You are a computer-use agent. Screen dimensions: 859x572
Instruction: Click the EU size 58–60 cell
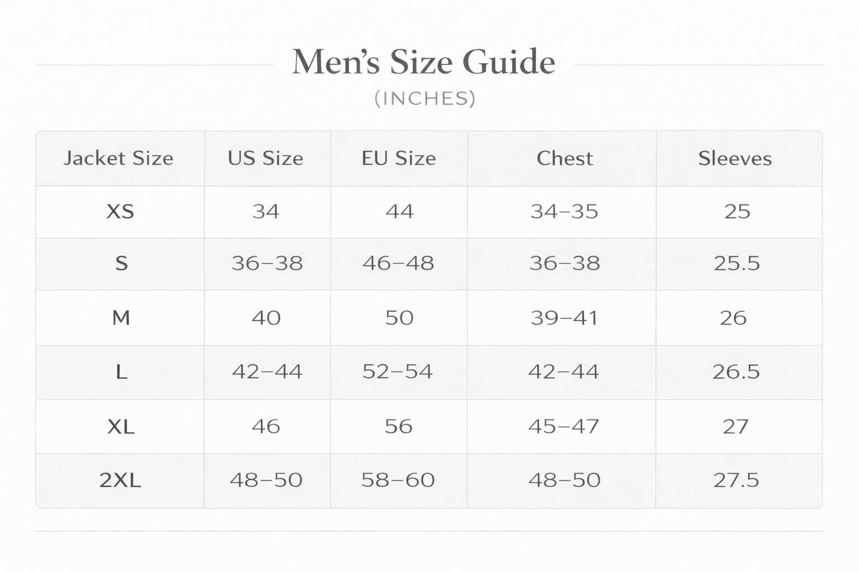398,480
